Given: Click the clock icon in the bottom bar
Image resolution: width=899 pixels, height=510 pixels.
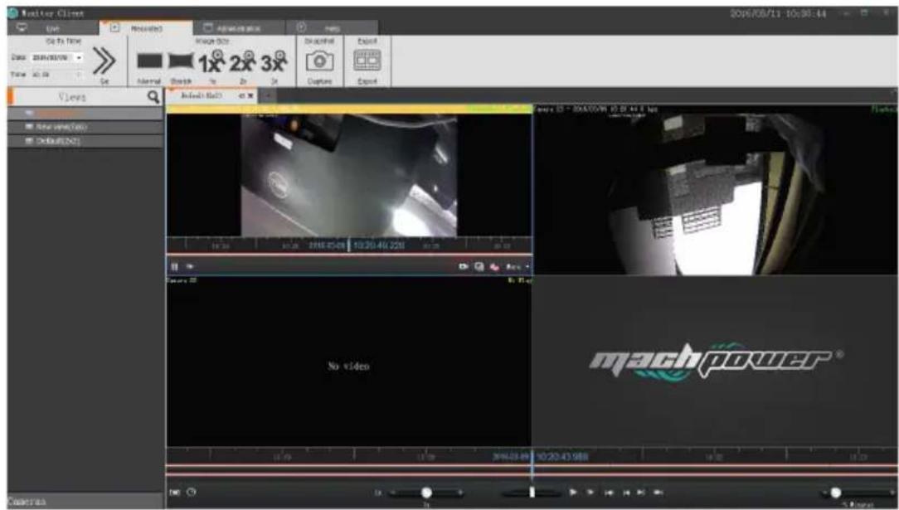Looking at the screenshot, I should coord(191,492).
